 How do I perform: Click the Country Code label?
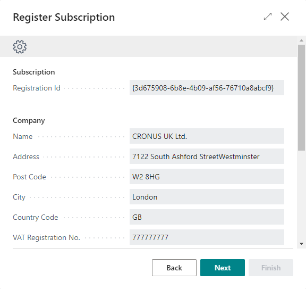click(35, 217)
